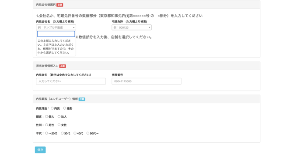
Task: Click the 必須 badge beside 内見会社様選択
Action: [x=60, y=5]
